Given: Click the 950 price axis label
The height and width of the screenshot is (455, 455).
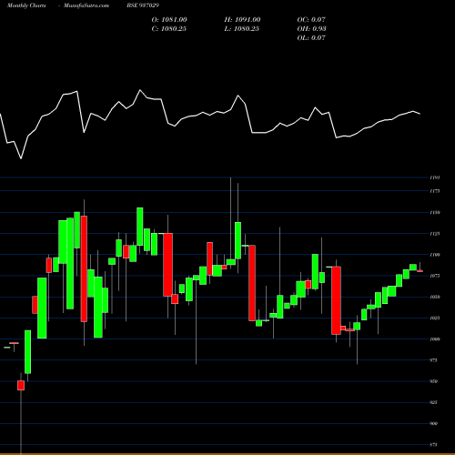Looking at the screenshot, I should pos(434,381).
